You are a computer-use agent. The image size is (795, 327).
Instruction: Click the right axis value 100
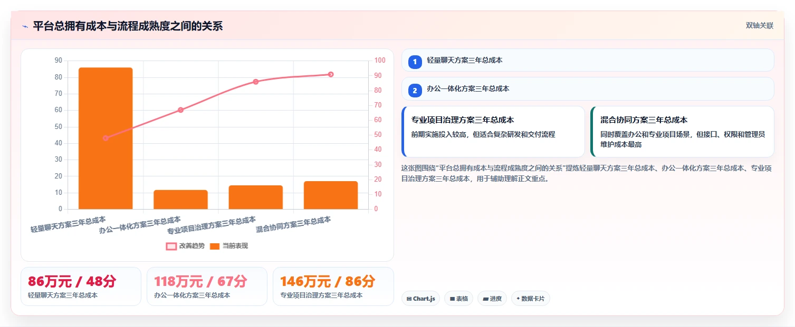tap(380, 61)
